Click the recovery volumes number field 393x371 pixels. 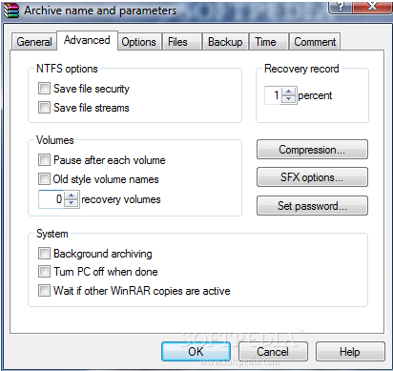[x=52, y=199]
